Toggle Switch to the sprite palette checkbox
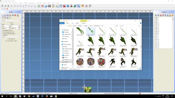This screenshot has height=98, width=175. click(2, 34)
